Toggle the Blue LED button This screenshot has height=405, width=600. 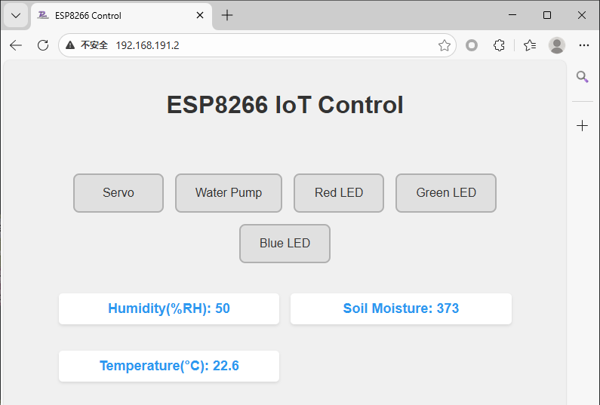(285, 244)
